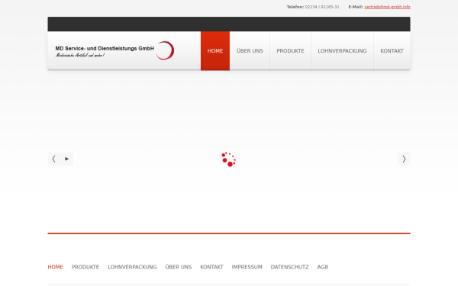Click the previous slide arrow
The image size is (458, 286).
click(53, 159)
